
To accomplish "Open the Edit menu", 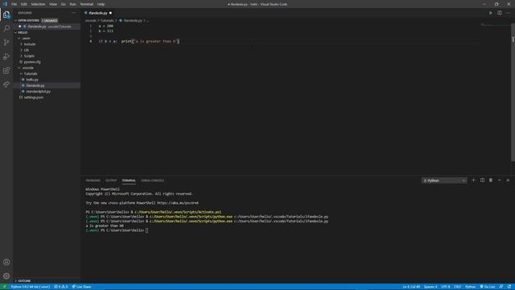I will click(24, 4).
